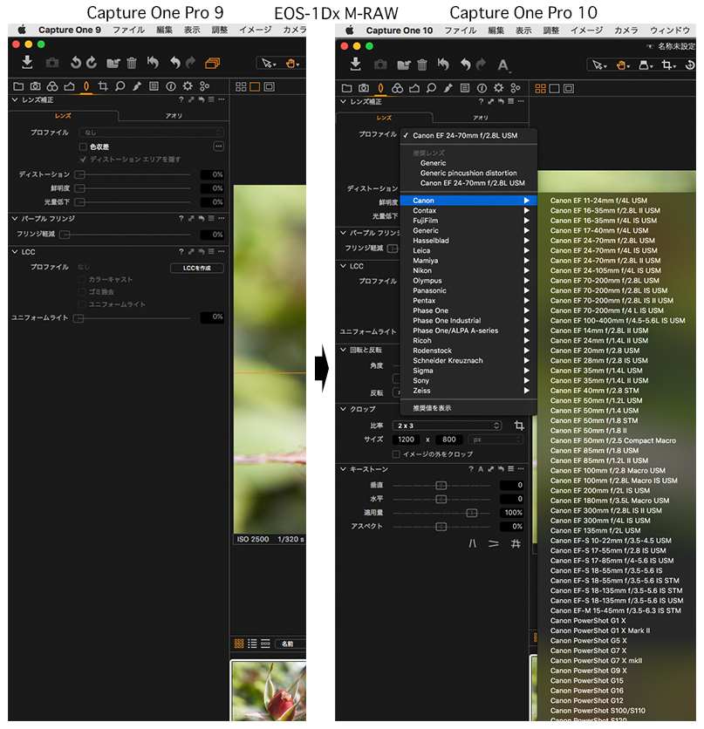Open プロファイル dropdown showing なし in Capture One 9
Screen dimensions: 704x729
click(x=152, y=133)
